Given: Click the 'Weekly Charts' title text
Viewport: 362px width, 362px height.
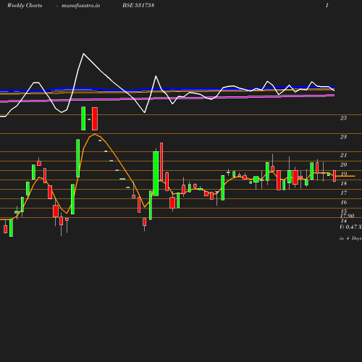Looking at the screenshot, I should [25, 5].
